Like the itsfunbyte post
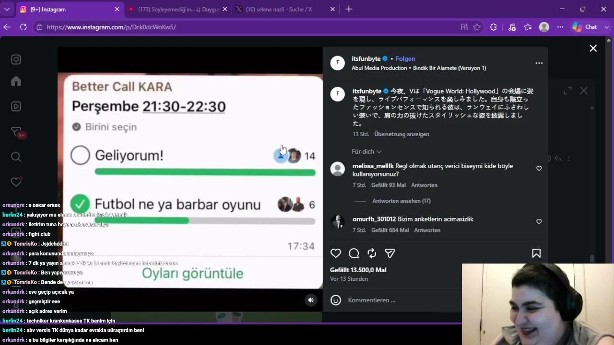The width and height of the screenshot is (614, 345). point(336,253)
